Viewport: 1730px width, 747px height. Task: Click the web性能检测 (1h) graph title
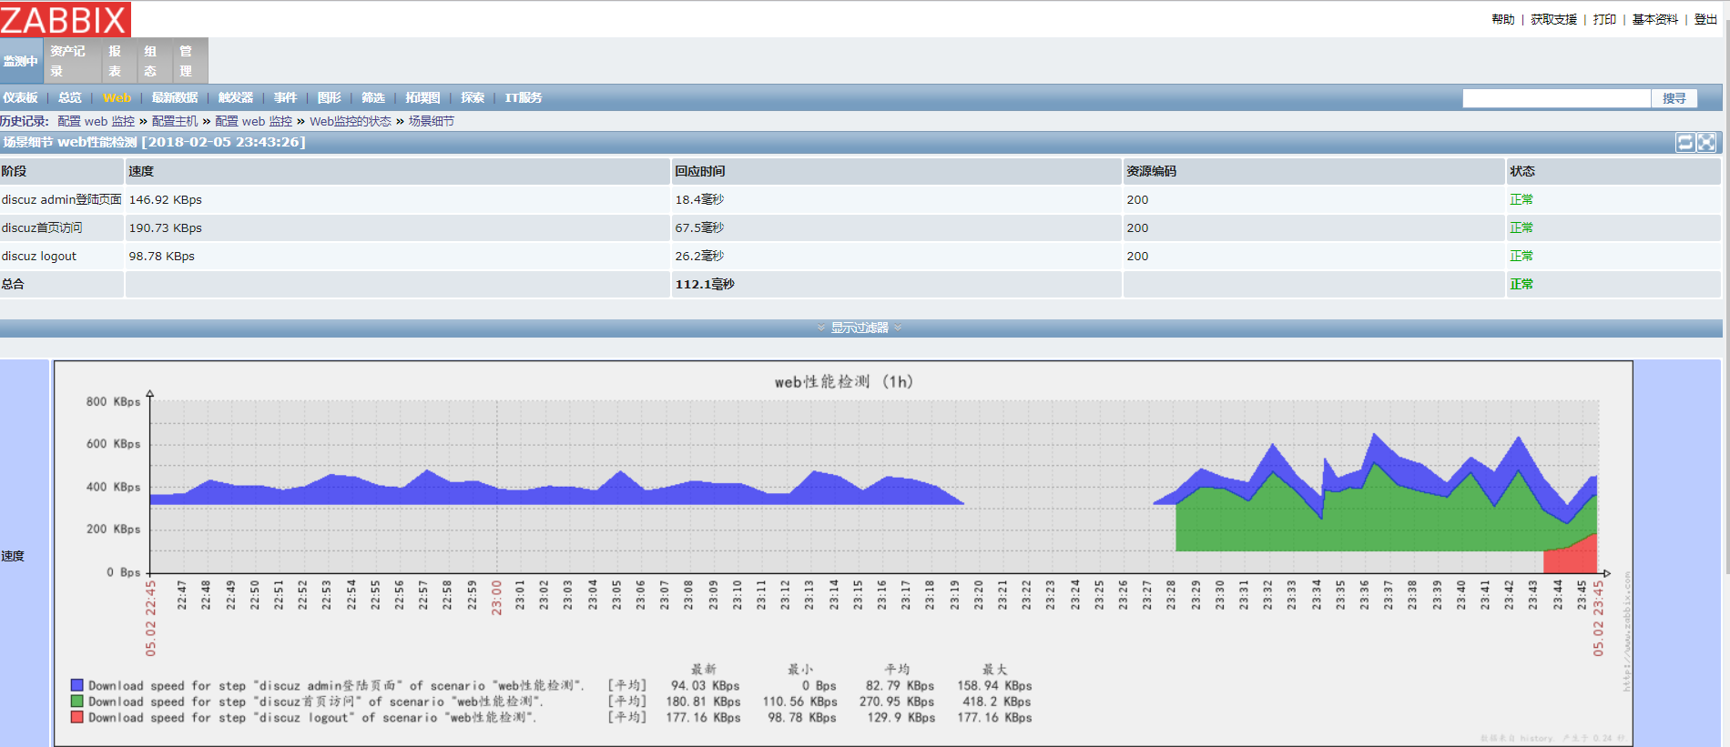(x=844, y=382)
